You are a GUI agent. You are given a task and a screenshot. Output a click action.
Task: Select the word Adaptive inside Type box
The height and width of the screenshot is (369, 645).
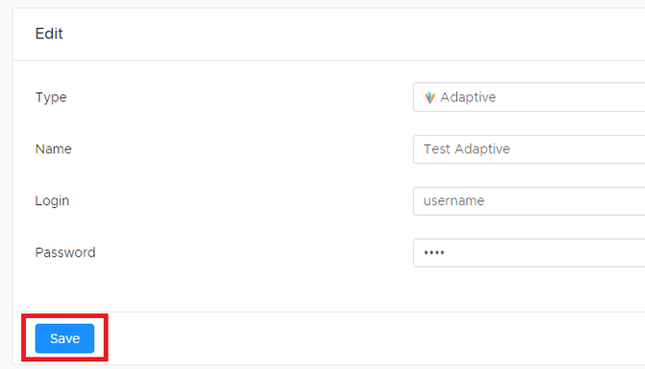point(468,97)
